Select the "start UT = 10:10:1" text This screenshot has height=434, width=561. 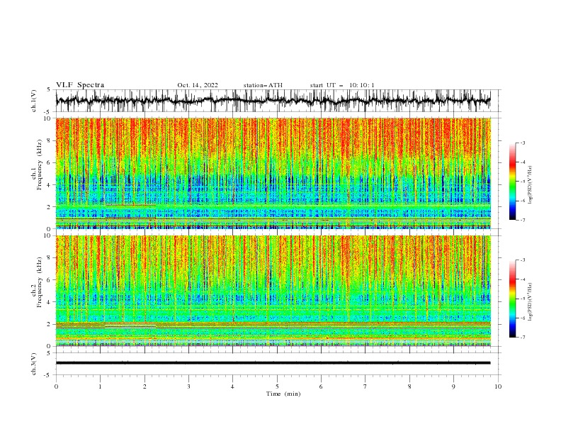[x=342, y=85]
